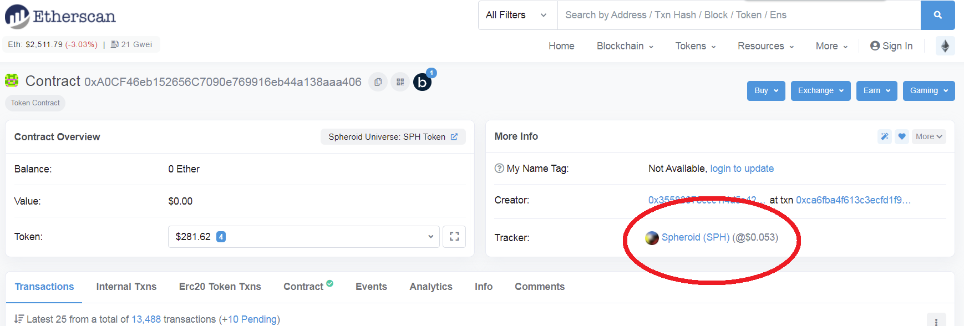Screen dimensions: 964x326
Task: Click the Token Contract badge
Action: [35, 103]
